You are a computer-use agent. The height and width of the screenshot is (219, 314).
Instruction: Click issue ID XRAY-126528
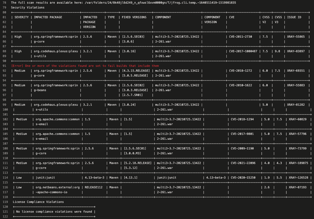tap(298, 178)
